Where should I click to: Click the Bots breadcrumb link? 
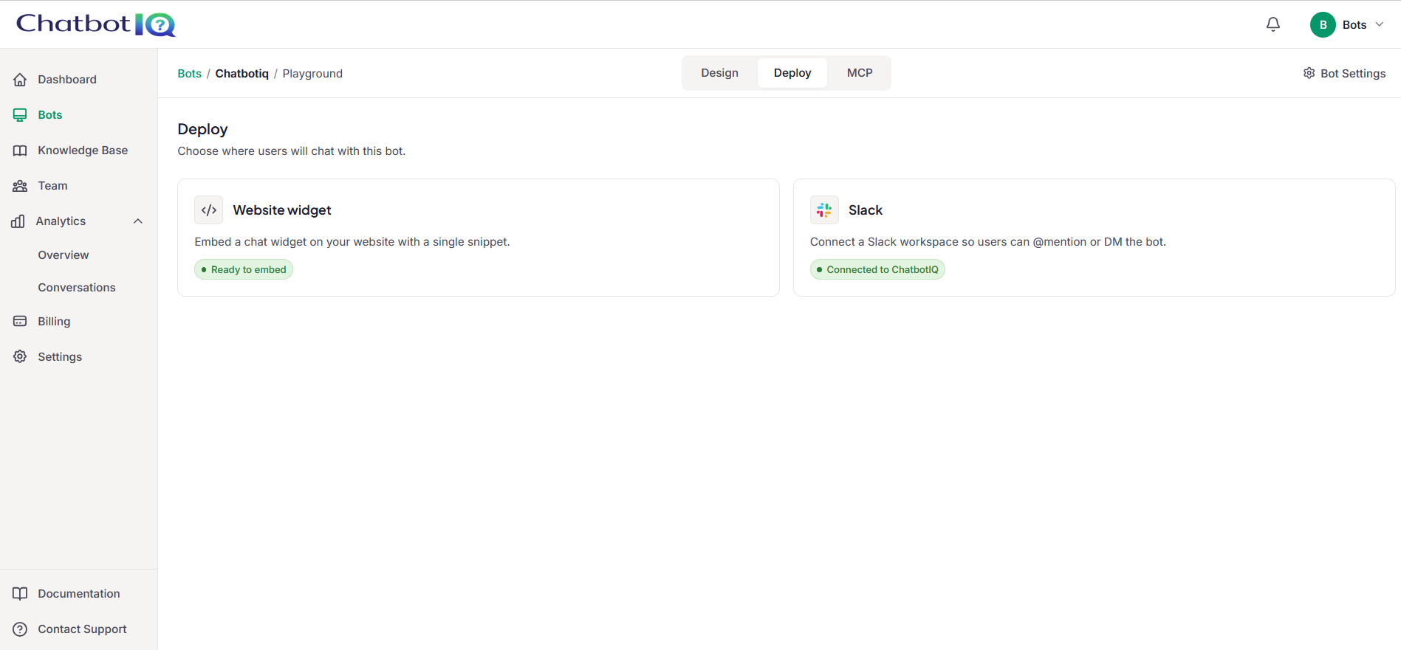189,74
